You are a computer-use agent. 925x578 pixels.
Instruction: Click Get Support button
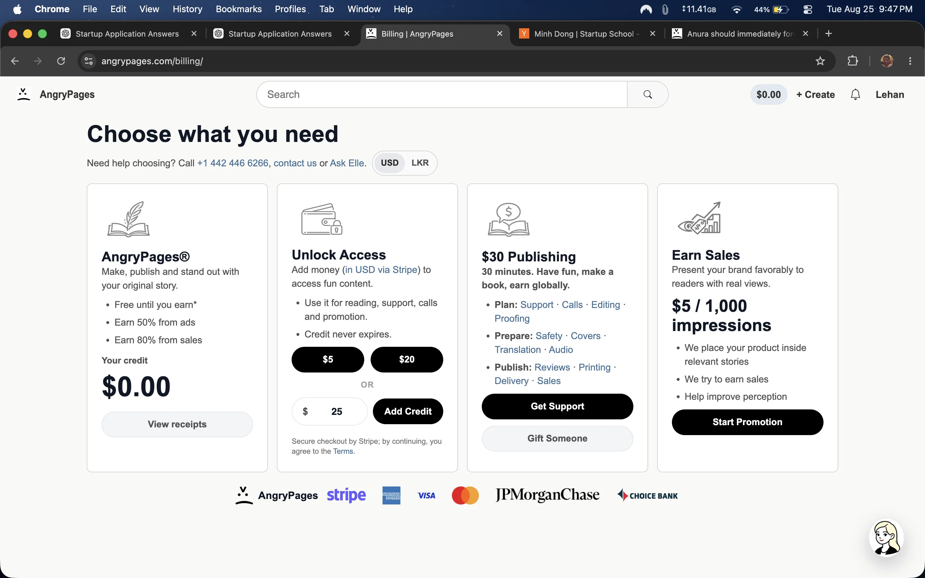coord(557,406)
